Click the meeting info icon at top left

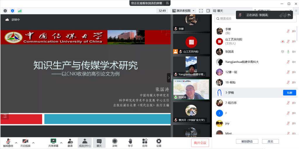[5, 11]
